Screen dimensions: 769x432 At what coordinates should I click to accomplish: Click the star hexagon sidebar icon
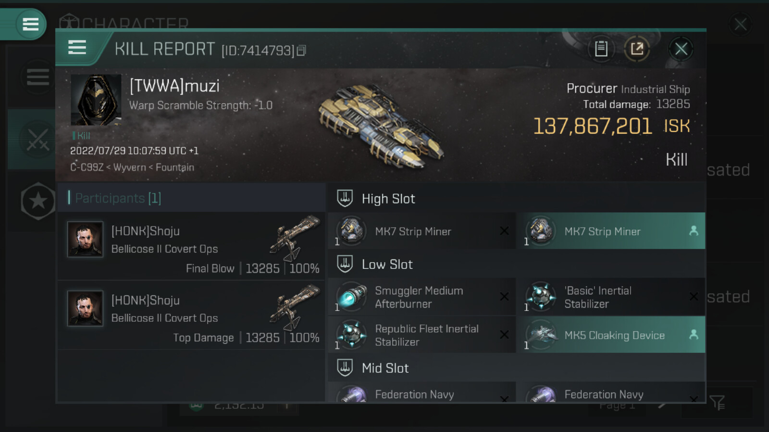[37, 201]
